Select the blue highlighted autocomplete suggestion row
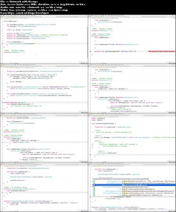The width and height of the screenshot is (176, 212). pyautogui.click(x=134, y=185)
